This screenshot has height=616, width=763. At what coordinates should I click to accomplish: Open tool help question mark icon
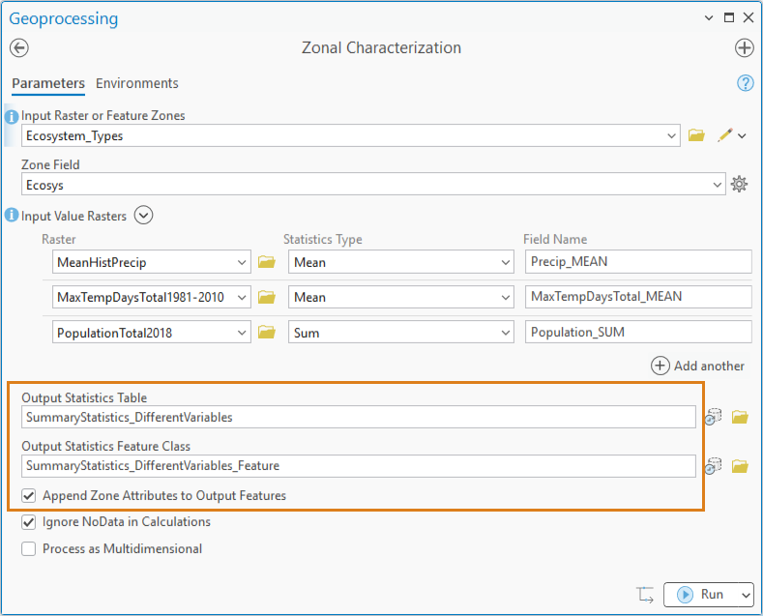tap(745, 83)
